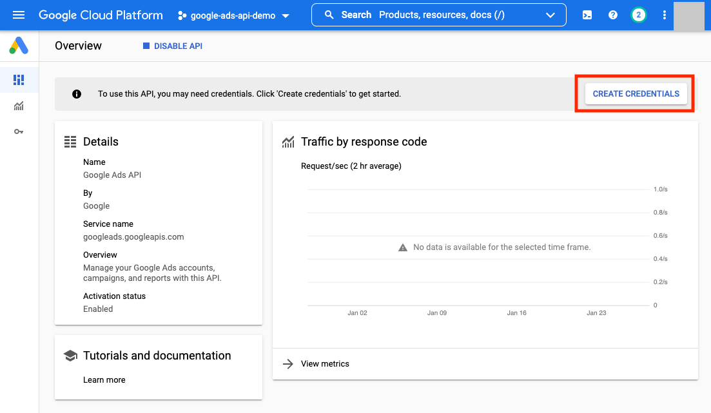The width and height of the screenshot is (711, 413).
Task: Activate Cloud Shell terminal icon
Action: point(587,15)
